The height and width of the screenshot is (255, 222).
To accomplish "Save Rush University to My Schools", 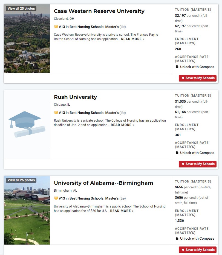I will [x=198, y=164].
